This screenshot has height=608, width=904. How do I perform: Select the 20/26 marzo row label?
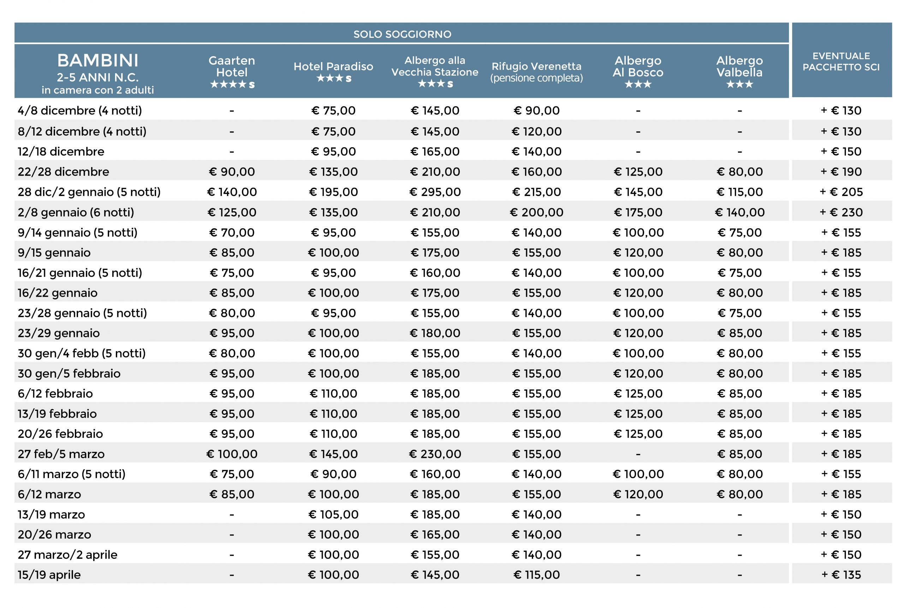pos(54,534)
